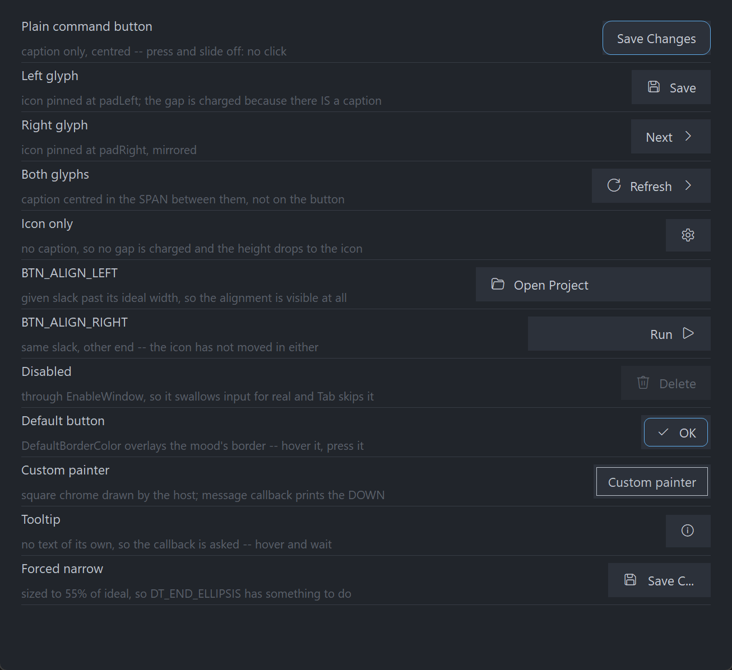This screenshot has width=732, height=670.
Task: Open settings via the gear icon button
Action: point(688,235)
